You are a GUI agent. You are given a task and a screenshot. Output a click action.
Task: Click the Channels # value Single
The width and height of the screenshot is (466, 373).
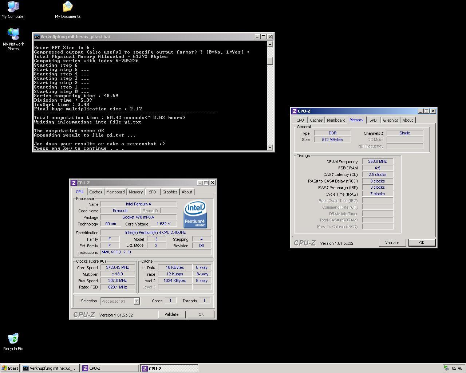pos(405,133)
